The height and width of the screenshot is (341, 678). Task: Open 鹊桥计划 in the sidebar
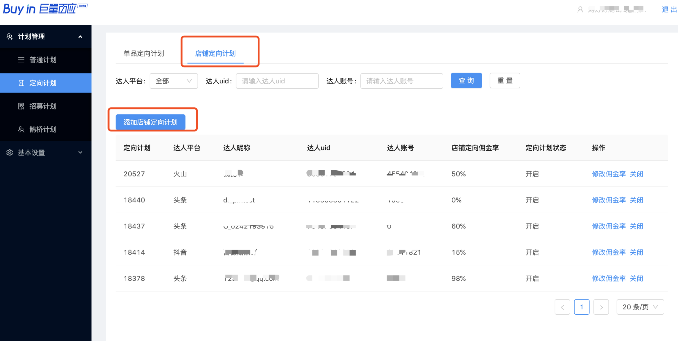pyautogui.click(x=46, y=130)
